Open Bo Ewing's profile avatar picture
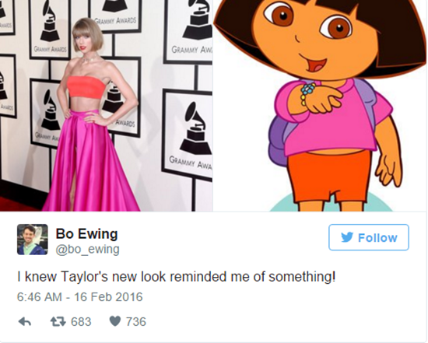 pos(33,240)
